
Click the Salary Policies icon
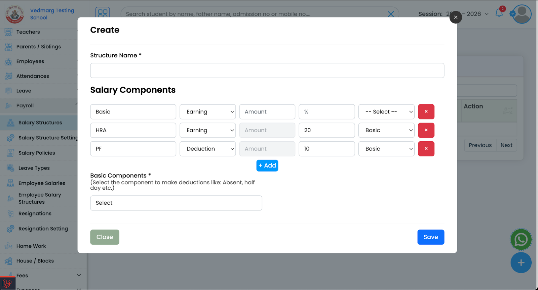(x=10, y=153)
